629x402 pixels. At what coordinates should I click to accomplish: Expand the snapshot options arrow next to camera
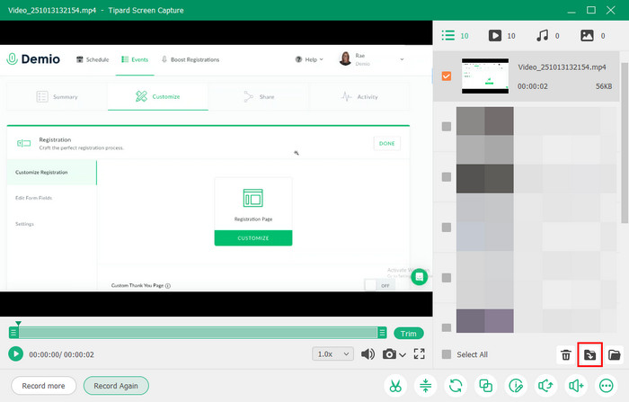point(403,355)
